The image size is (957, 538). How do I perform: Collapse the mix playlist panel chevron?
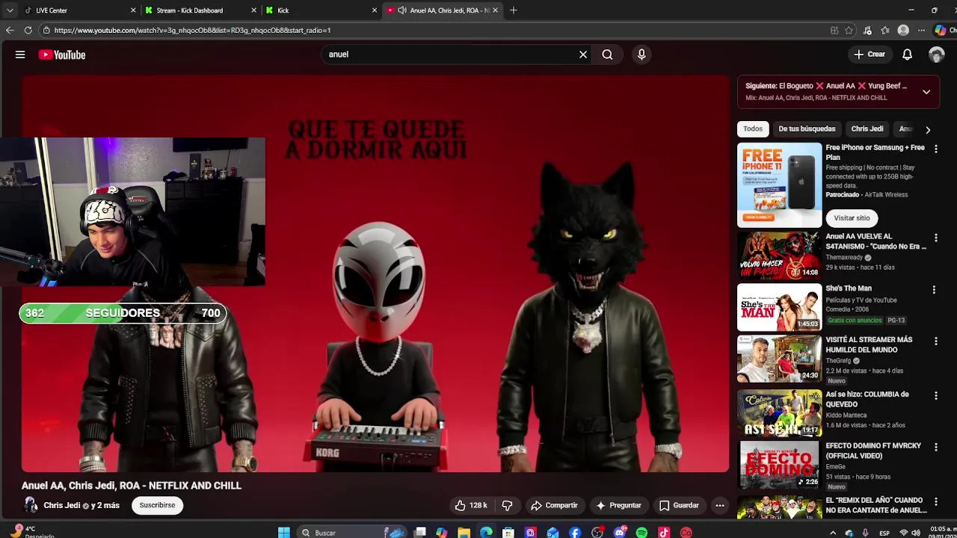click(926, 92)
